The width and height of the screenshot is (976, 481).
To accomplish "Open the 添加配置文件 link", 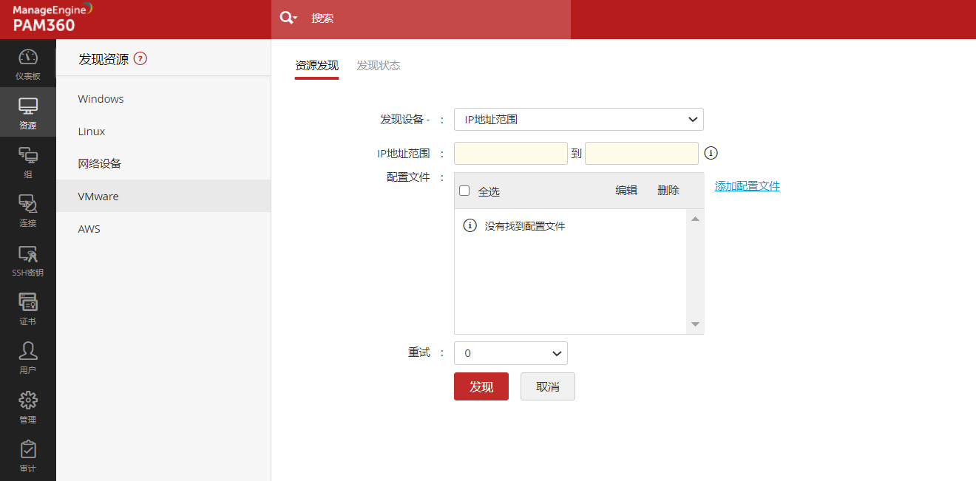I will point(747,186).
